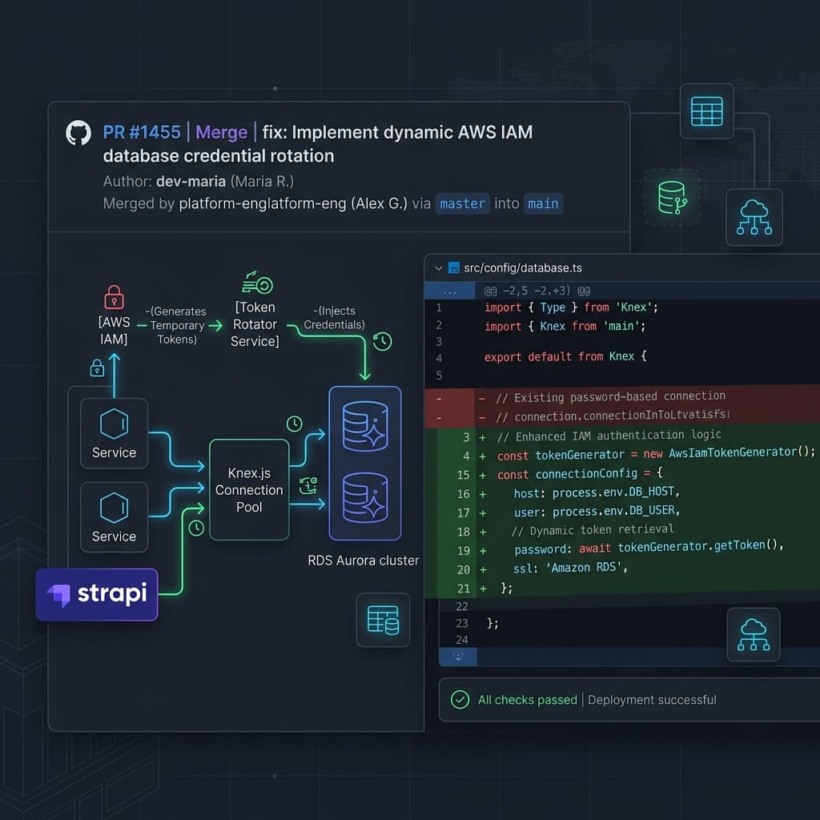Click the All checks passed text
The width and height of the screenshot is (820, 820).
point(527,700)
